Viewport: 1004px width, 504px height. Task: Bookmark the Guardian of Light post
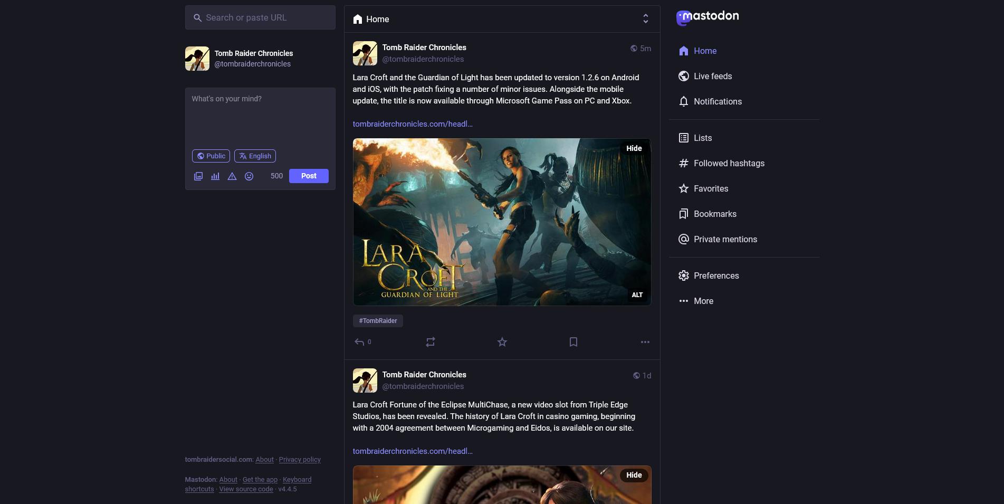click(573, 342)
